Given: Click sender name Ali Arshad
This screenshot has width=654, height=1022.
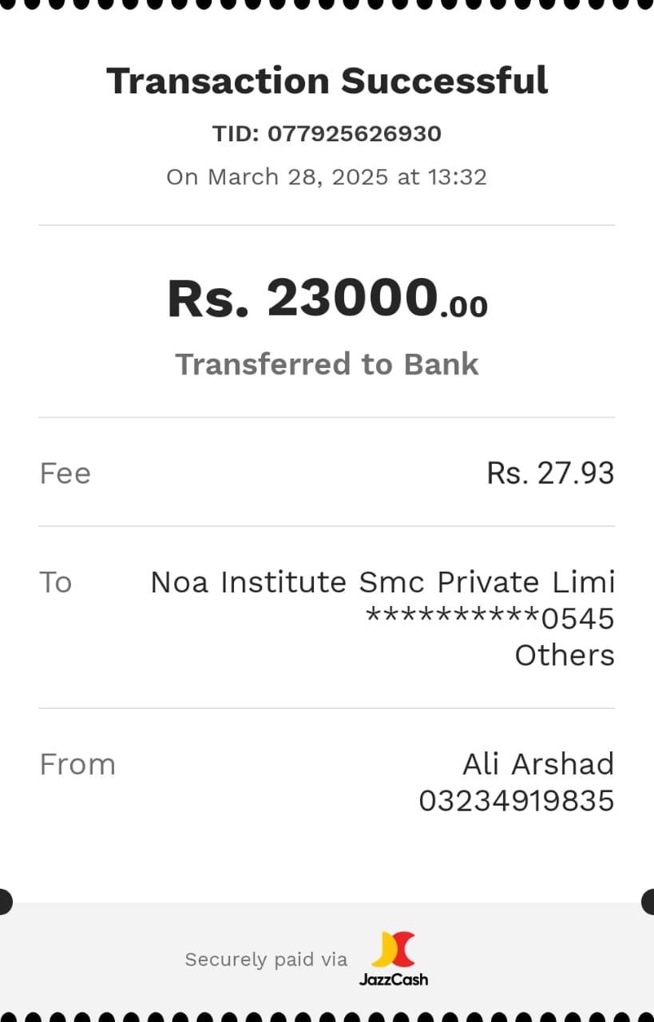Looking at the screenshot, I should click(x=538, y=764).
